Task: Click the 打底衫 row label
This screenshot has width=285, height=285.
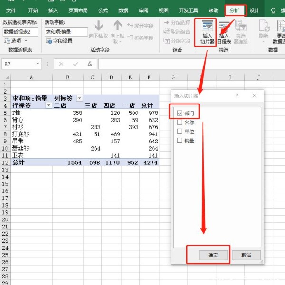Action: click(x=20, y=134)
